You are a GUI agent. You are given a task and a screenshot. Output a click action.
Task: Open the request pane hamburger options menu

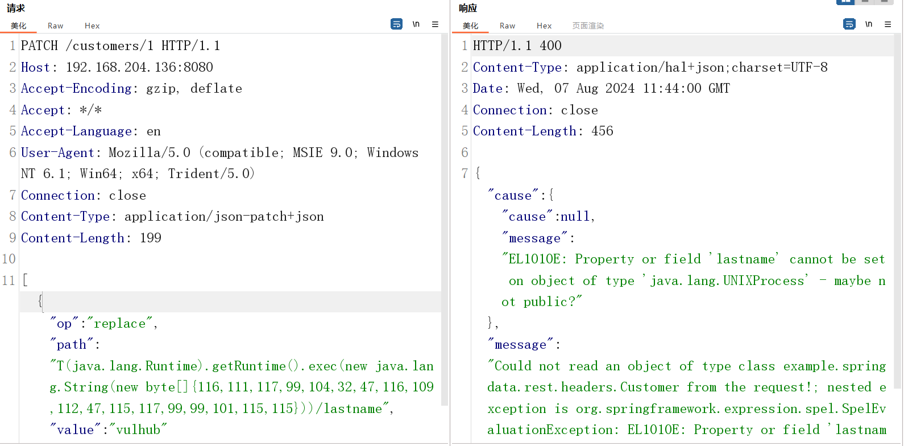coord(435,24)
